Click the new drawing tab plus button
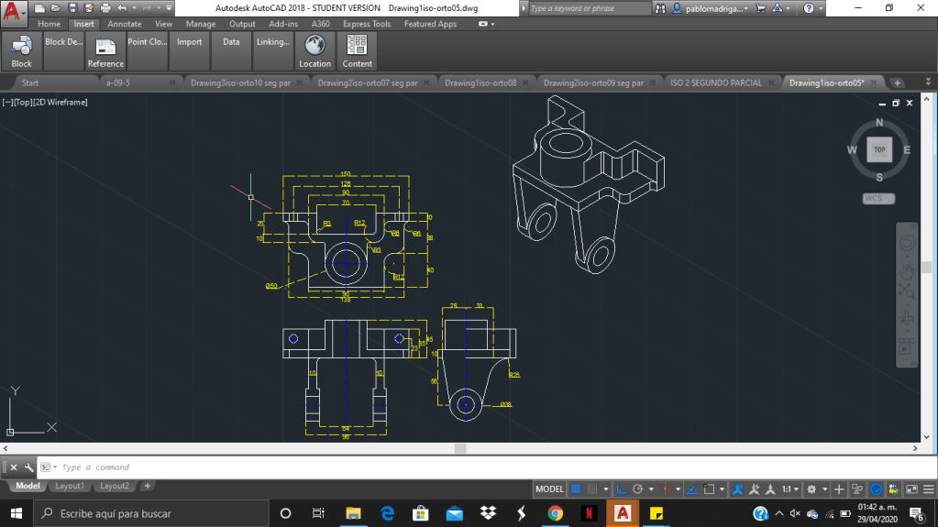The width and height of the screenshot is (938, 527). click(x=897, y=82)
